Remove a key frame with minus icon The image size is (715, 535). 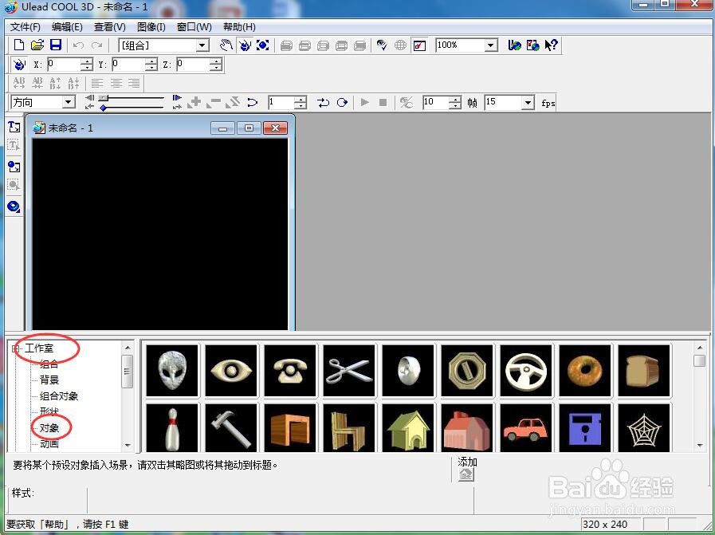point(214,102)
